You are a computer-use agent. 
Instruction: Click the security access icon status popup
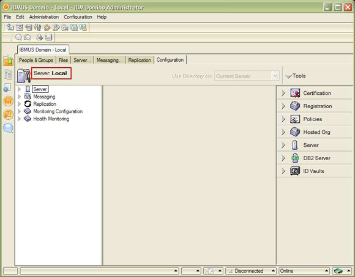[x=213, y=271]
